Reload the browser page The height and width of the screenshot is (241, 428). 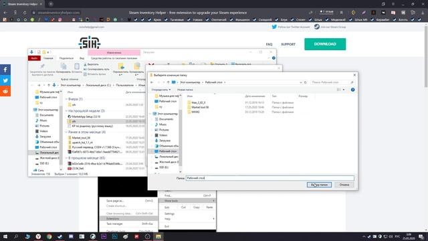click(x=25, y=13)
